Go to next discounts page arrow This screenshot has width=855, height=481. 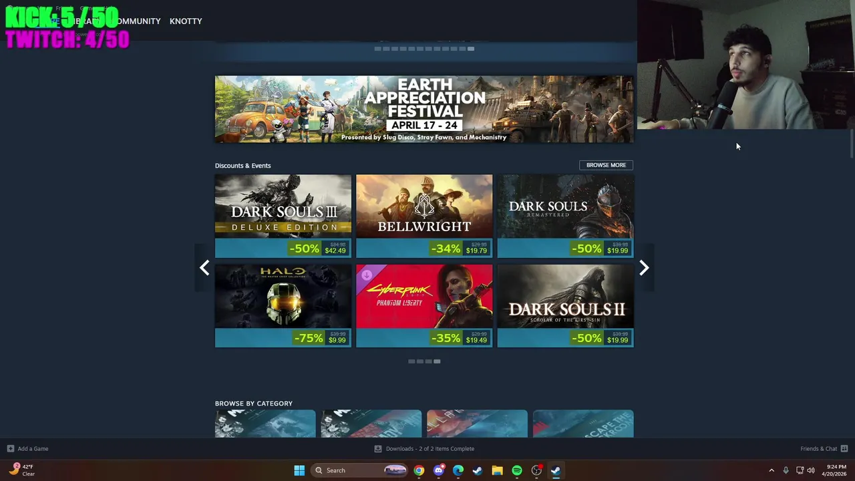pyautogui.click(x=644, y=268)
